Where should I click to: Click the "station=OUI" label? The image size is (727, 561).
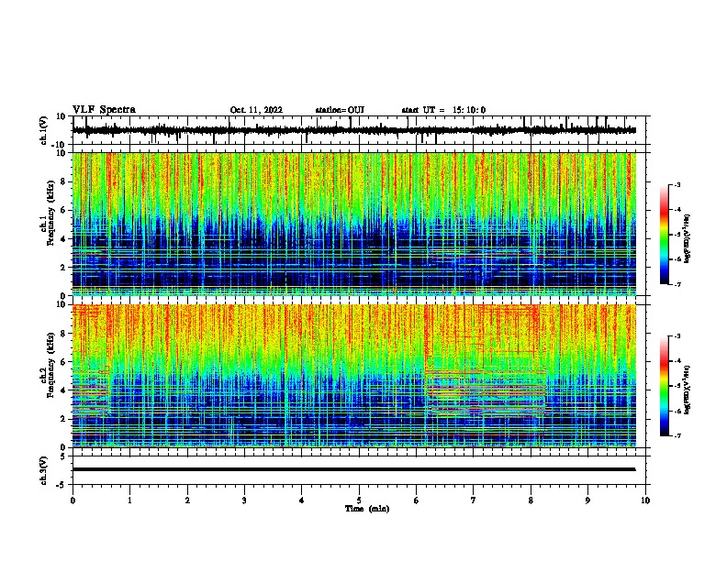[x=340, y=110]
